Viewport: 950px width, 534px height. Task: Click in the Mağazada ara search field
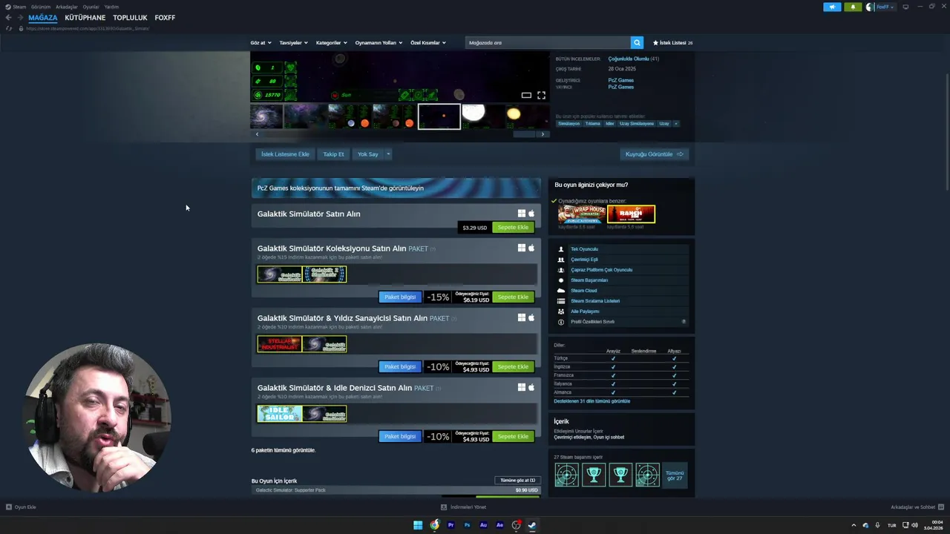pos(548,42)
